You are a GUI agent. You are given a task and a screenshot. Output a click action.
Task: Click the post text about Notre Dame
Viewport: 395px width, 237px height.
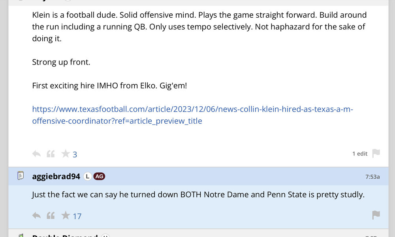point(198,195)
